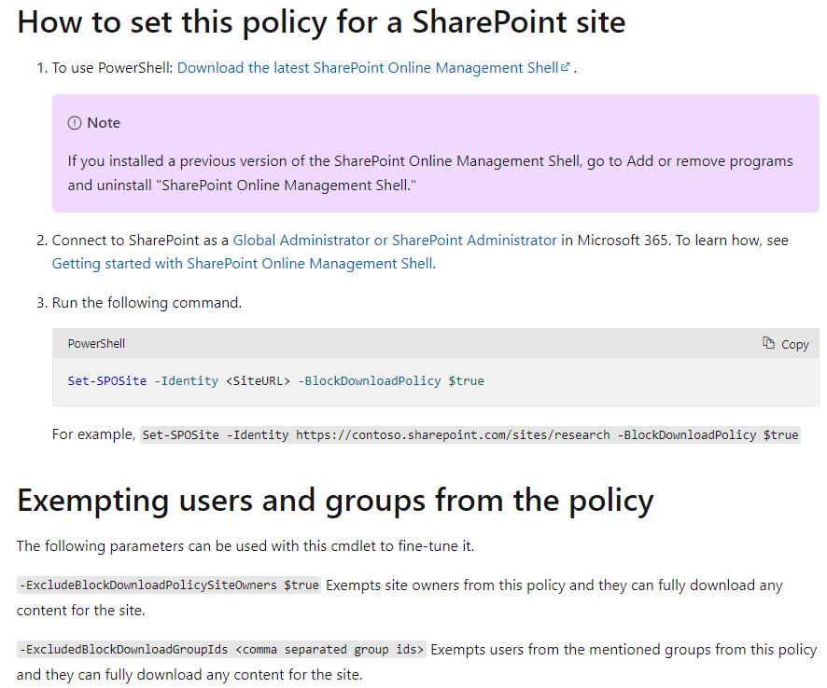Click the text To use PowerShell:

pos(112,68)
